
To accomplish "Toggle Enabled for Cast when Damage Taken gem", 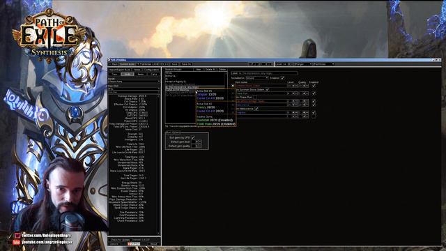I will point(314,101).
